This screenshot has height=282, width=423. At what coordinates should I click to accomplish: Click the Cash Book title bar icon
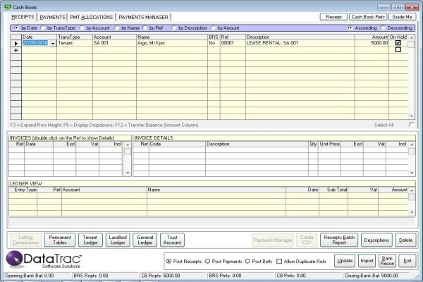pos(8,7)
